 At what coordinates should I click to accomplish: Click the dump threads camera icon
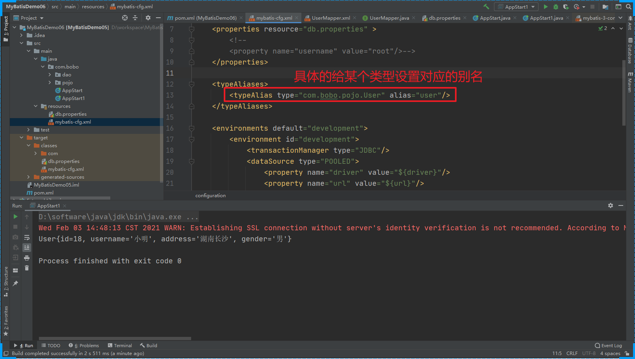click(x=15, y=237)
